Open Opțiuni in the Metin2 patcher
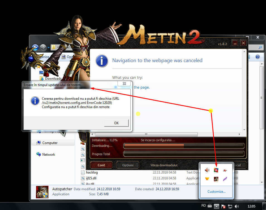Viewport: 266px width, 210px height. pyautogui.click(x=128, y=165)
